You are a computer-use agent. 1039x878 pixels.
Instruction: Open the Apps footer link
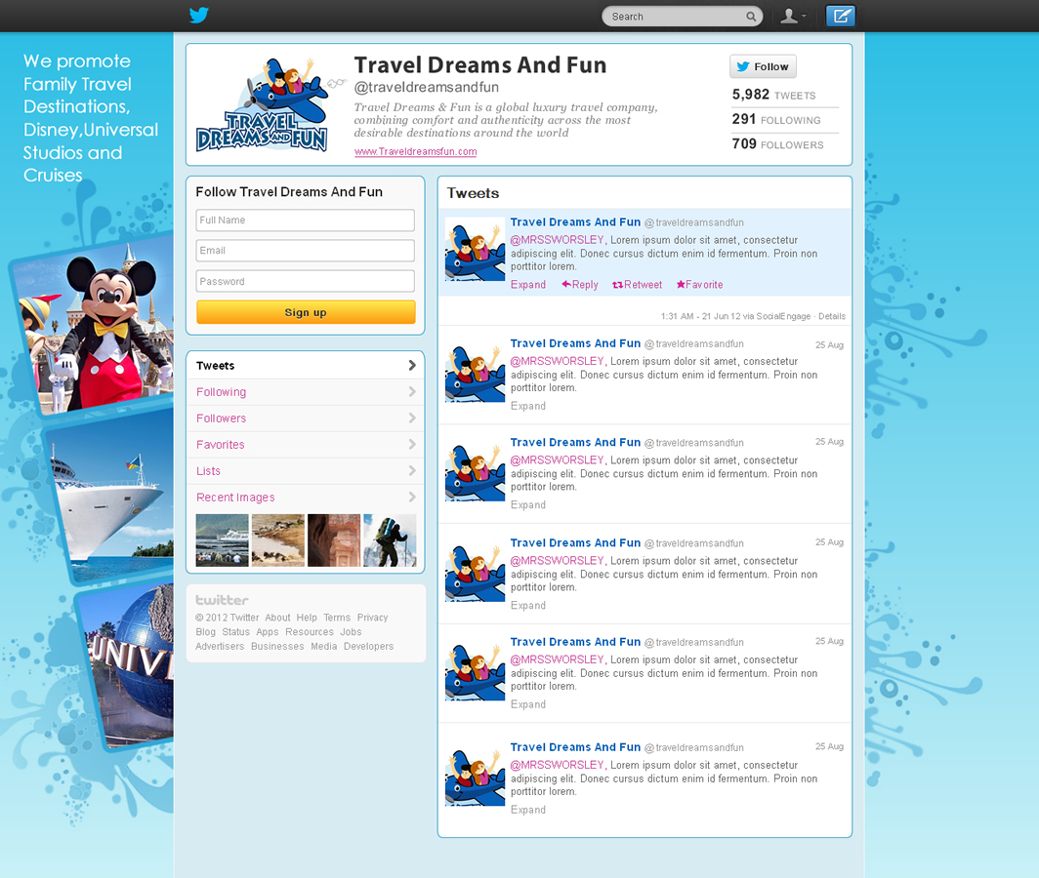[267, 632]
